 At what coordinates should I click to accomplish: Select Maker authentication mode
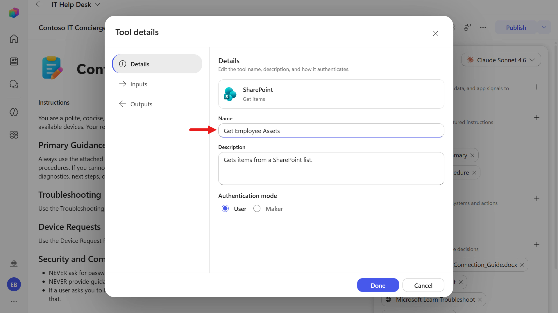(257, 209)
